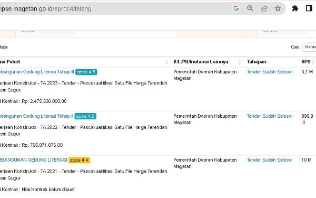Click the HPS value 3,1 M
316x198 pixels.
pos(307,72)
